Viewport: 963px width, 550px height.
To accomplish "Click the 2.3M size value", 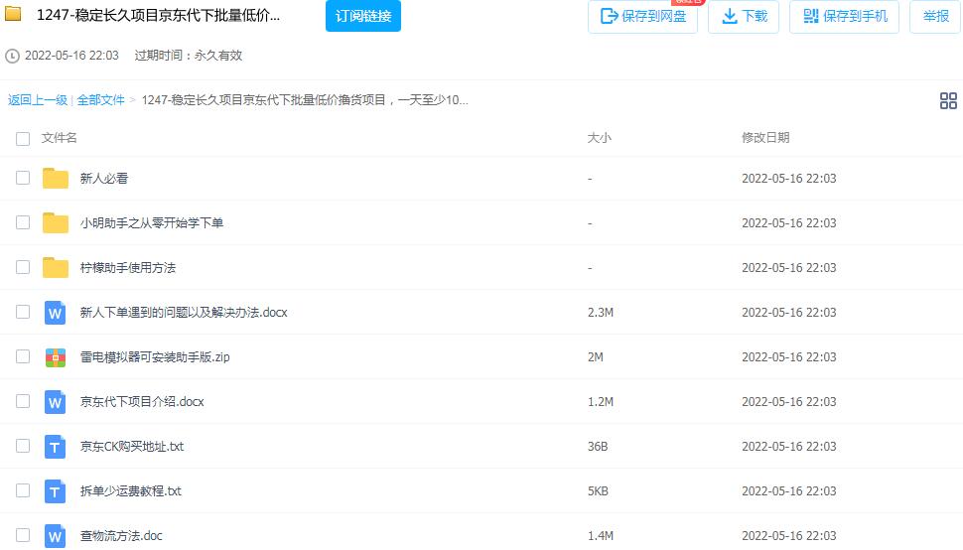I will pos(601,313).
